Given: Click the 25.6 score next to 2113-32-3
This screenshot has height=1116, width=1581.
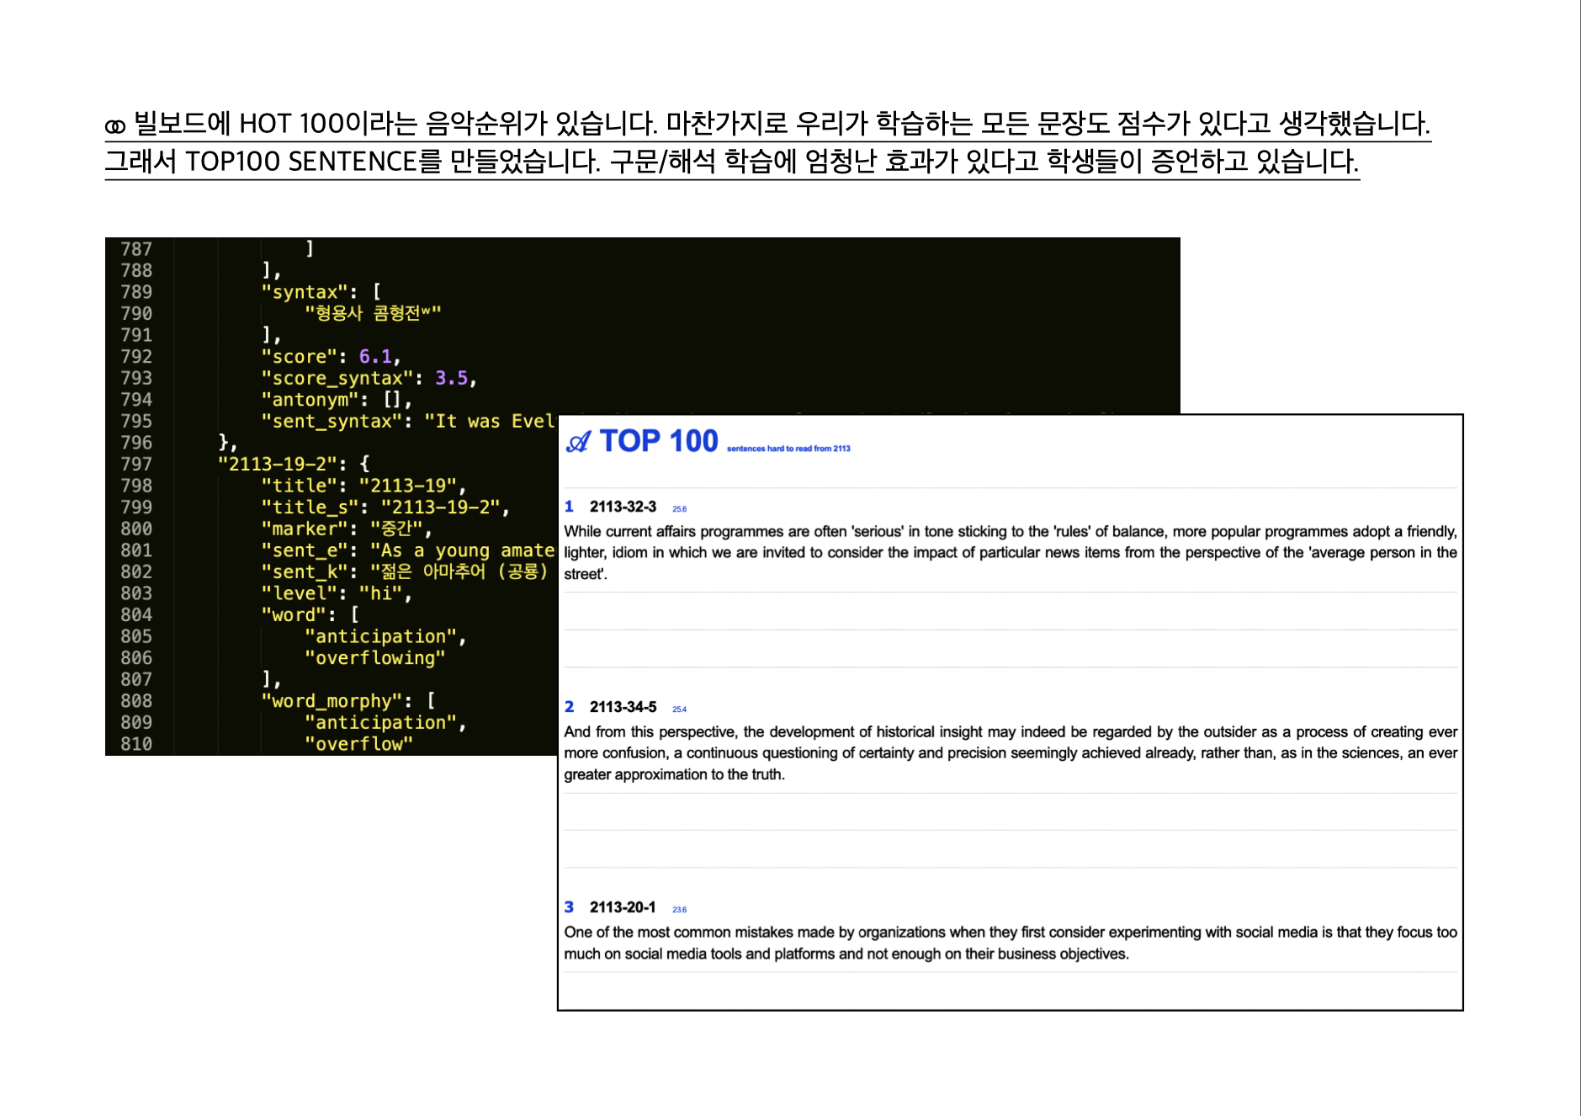Looking at the screenshot, I should tap(679, 509).
